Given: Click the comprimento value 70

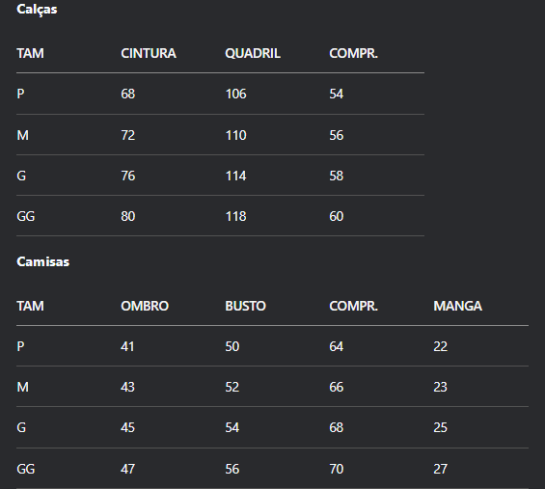Looking at the screenshot, I should [337, 469].
